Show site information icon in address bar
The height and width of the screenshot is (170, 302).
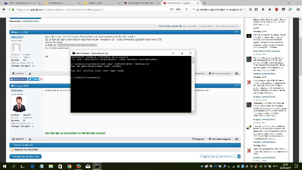(x=9, y=9)
